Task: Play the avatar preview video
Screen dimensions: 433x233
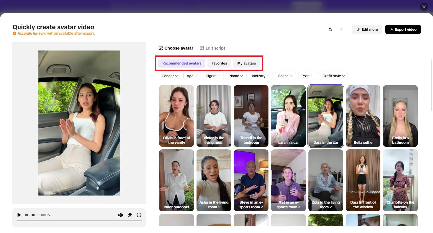Action: point(19,215)
